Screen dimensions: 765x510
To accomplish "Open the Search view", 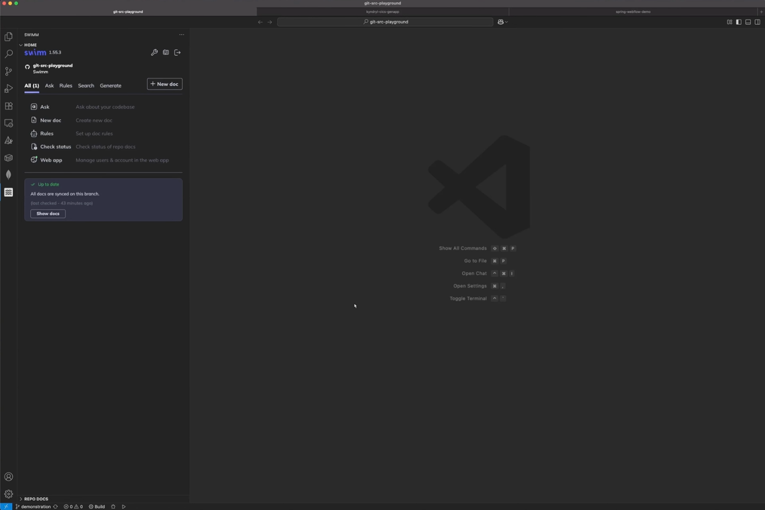I will pyautogui.click(x=8, y=53).
